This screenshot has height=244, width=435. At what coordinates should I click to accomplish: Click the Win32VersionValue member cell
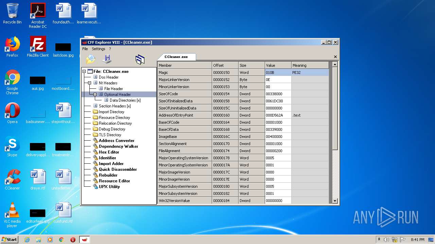pyautogui.click(x=185, y=201)
